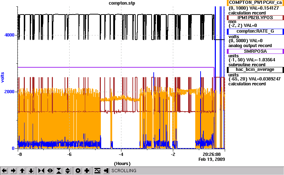Zoom out the value axis (outward-pointing vertical triangles)

click(x=68, y=171)
